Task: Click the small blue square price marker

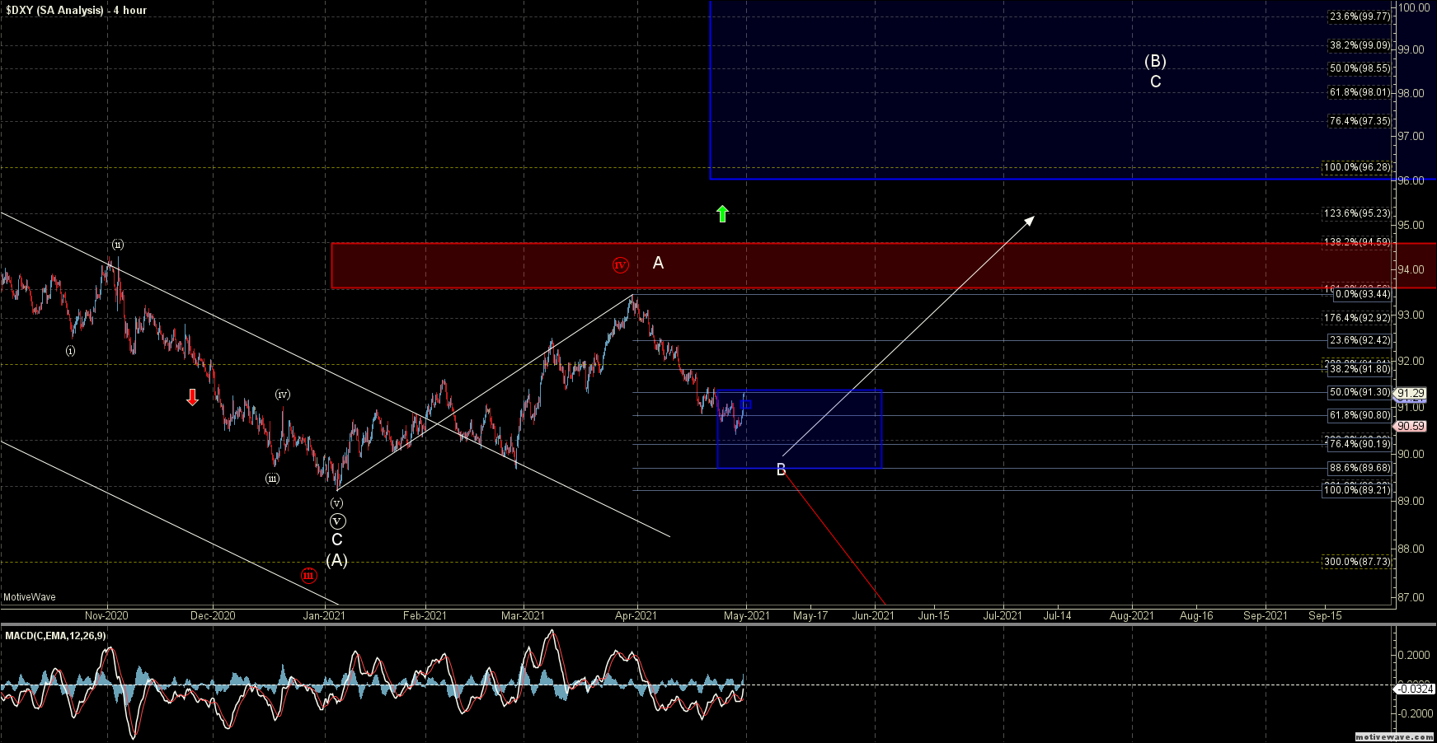Action: (746, 404)
